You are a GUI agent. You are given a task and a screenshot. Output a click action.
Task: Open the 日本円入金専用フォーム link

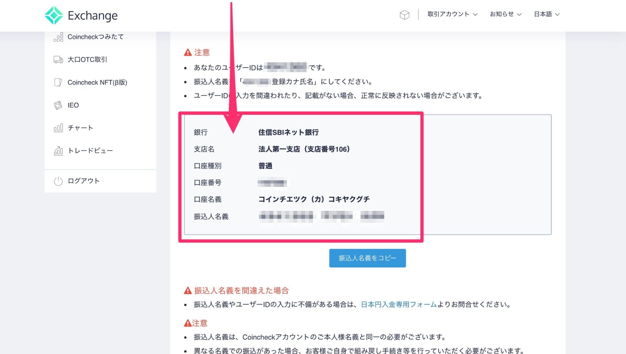coord(399,305)
